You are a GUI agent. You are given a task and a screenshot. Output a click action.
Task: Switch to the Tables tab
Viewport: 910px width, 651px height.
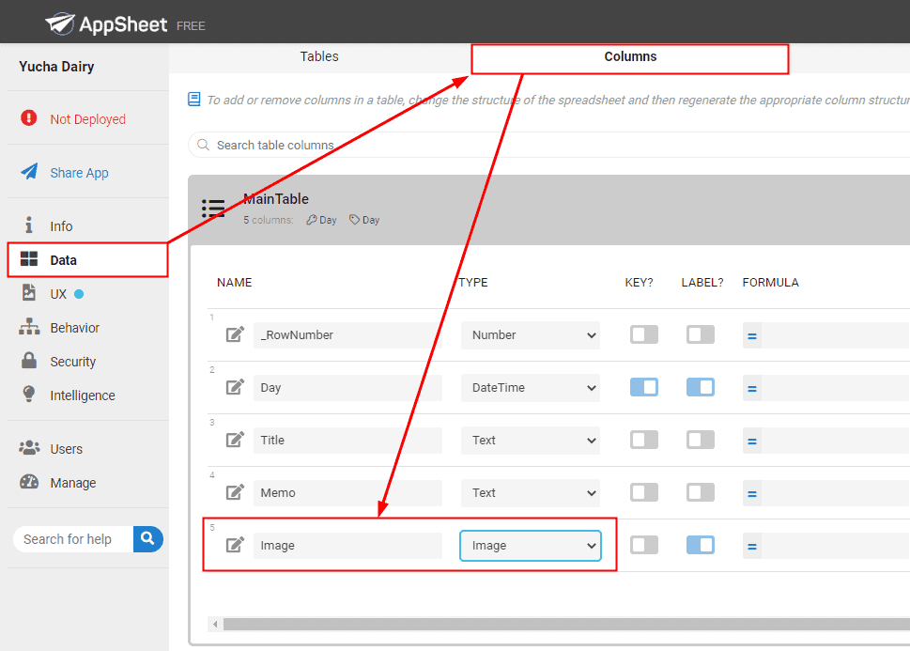pyautogui.click(x=319, y=57)
